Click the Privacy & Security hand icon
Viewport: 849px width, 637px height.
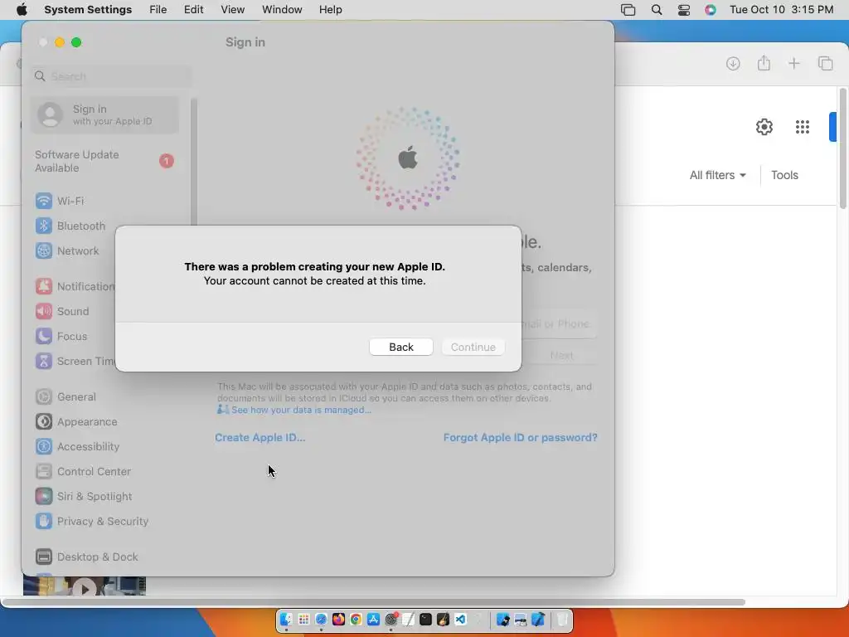click(x=44, y=521)
